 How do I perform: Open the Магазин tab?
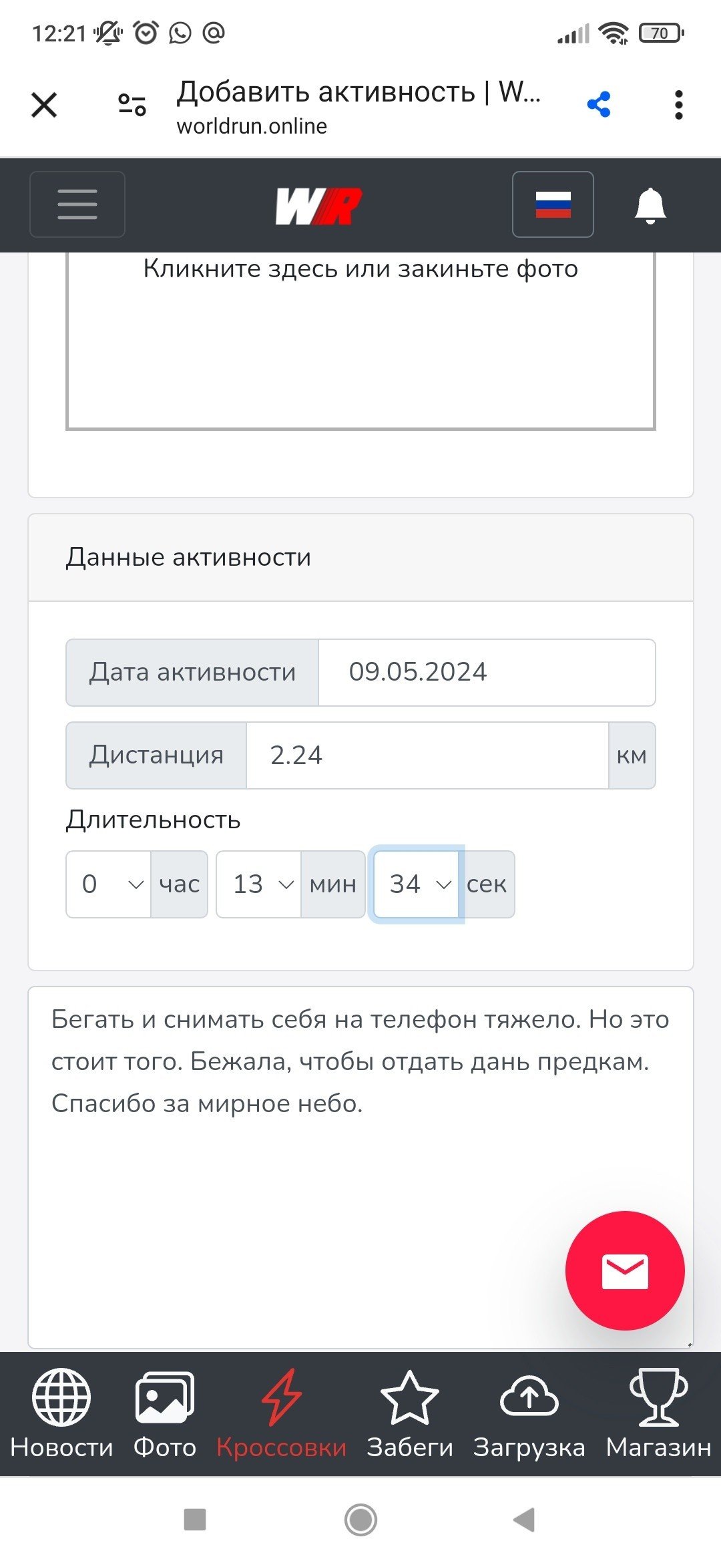click(x=658, y=1414)
